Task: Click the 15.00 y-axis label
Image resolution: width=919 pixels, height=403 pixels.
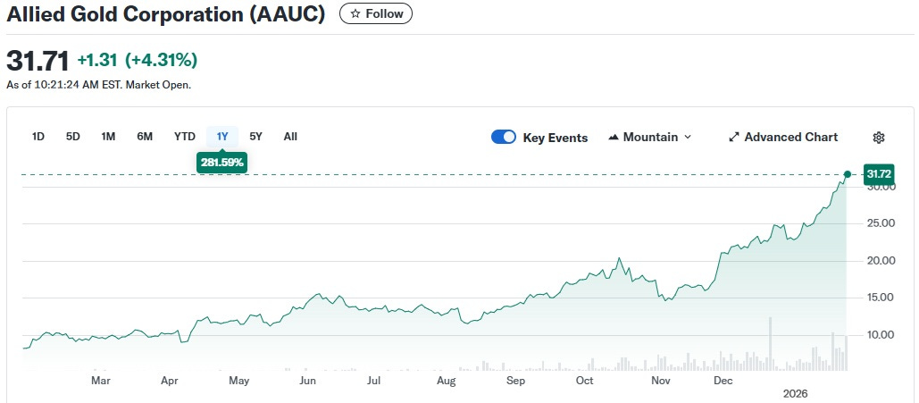Action: [x=880, y=298]
